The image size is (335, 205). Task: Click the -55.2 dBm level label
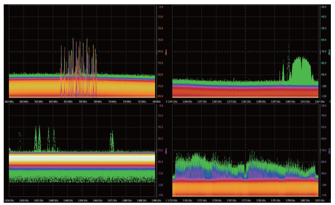click(x=160, y=139)
